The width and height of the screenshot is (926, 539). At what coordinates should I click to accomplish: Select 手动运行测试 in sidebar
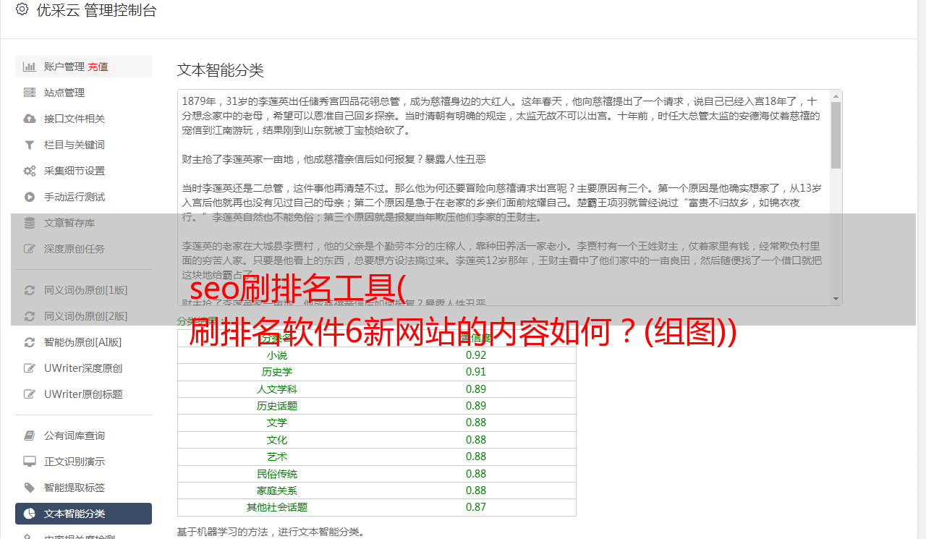pyautogui.click(x=83, y=197)
